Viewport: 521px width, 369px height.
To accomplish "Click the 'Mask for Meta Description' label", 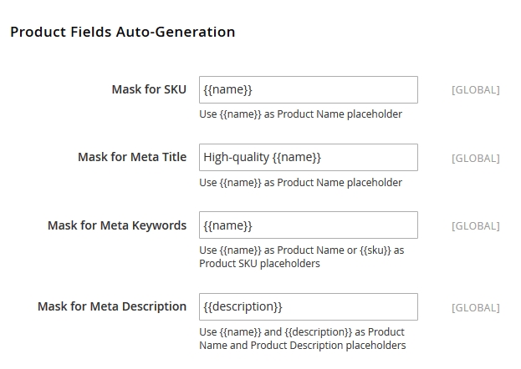I will coord(112,306).
